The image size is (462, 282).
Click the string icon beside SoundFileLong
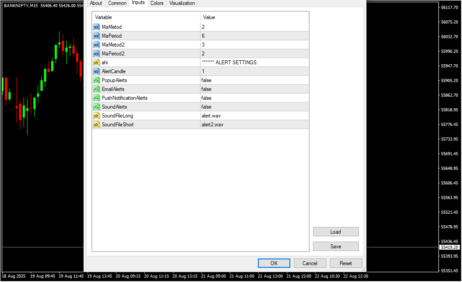pos(96,116)
